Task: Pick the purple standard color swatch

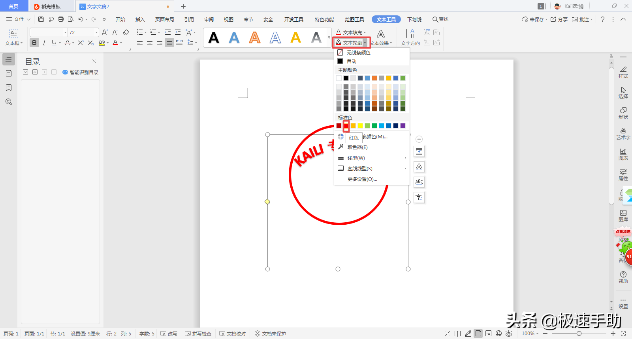Action: click(403, 126)
